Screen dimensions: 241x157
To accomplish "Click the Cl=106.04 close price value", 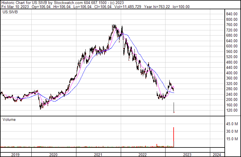I will pos(103,7).
